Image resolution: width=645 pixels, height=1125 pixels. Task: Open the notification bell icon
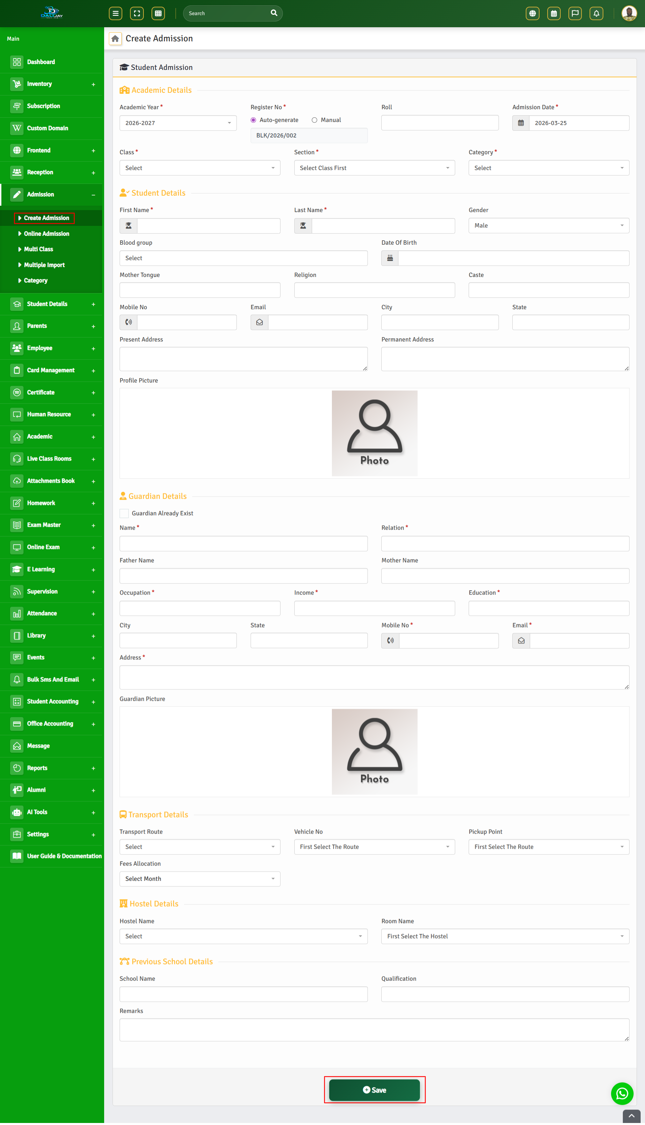[596, 13]
